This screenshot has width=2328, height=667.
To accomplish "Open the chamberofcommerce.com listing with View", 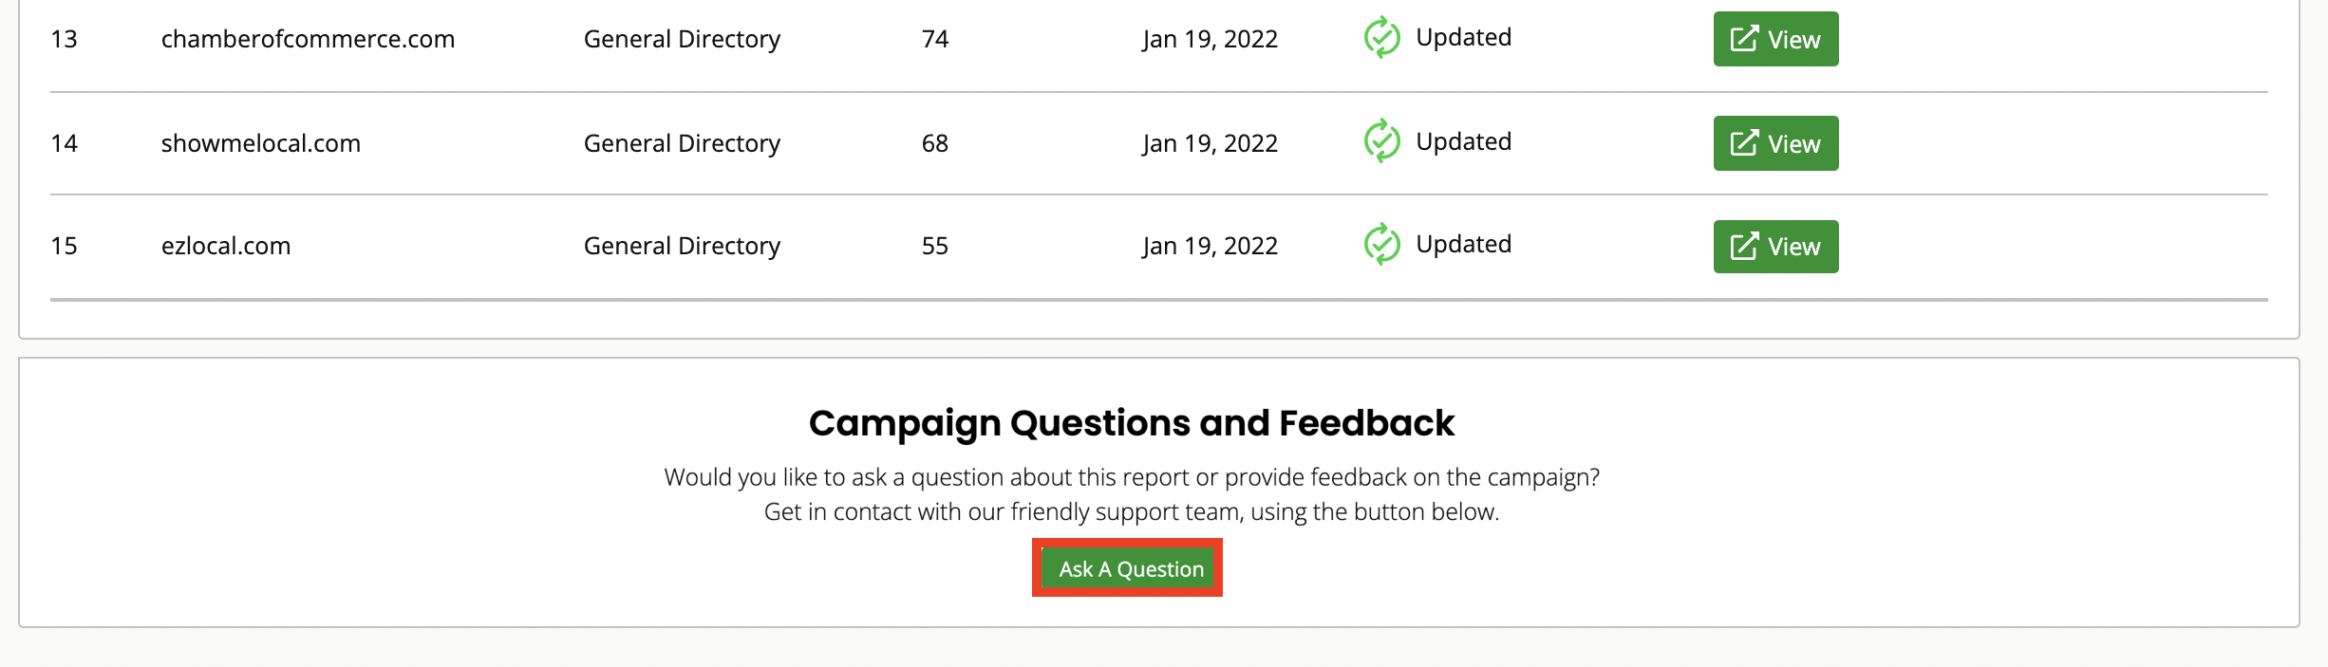I will 1774,38.
